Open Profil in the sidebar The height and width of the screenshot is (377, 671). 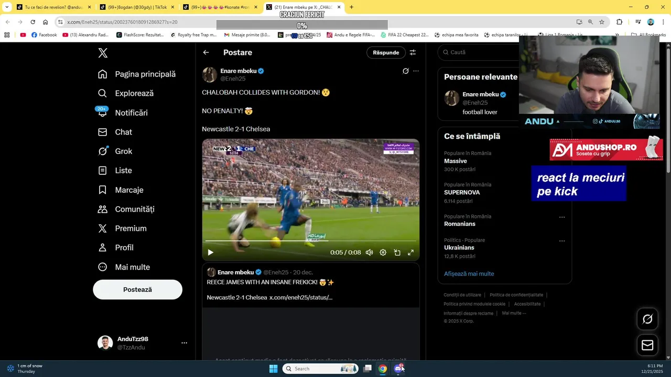tap(116, 248)
